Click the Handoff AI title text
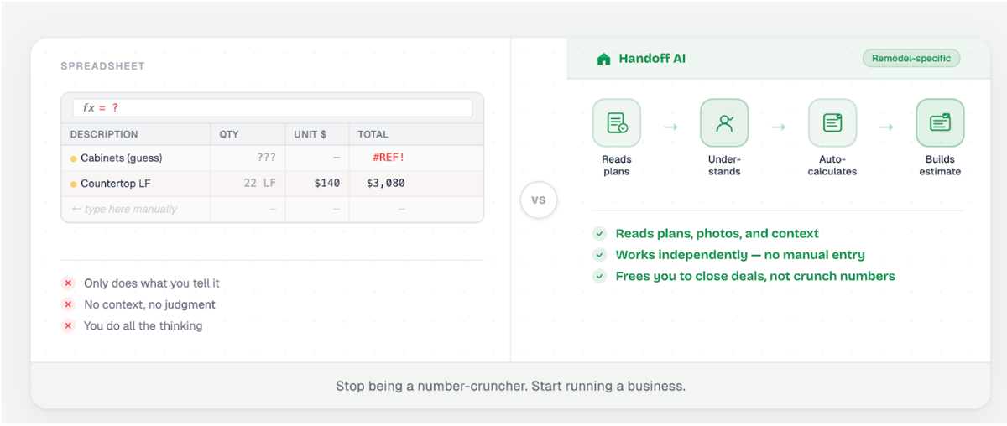The width and height of the screenshot is (1007, 426). click(652, 59)
